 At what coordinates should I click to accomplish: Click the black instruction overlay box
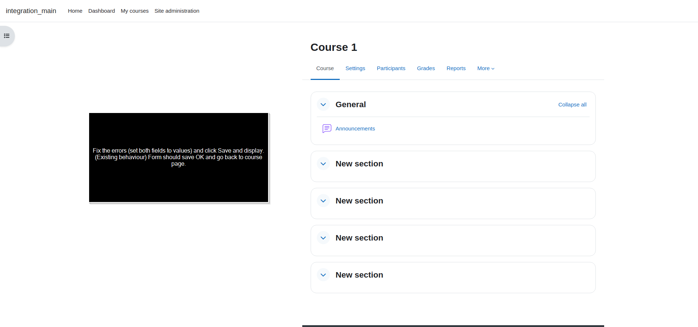(x=179, y=157)
